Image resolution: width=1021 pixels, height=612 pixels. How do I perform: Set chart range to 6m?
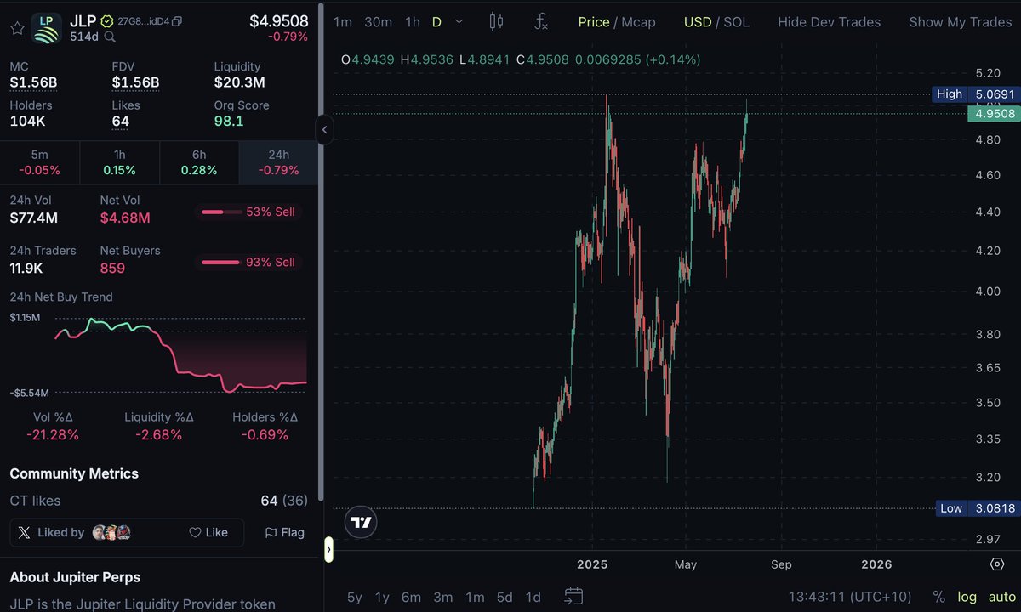pyautogui.click(x=411, y=597)
